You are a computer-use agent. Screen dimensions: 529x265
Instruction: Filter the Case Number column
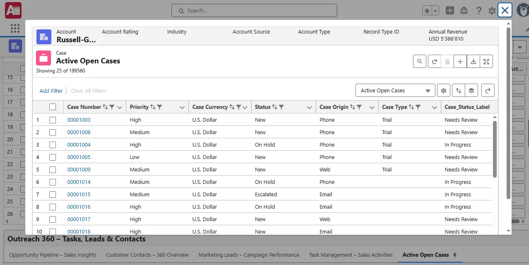112,107
